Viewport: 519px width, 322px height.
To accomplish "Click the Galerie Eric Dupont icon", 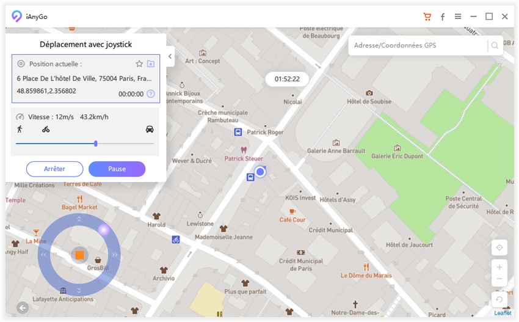I will coord(397,148).
